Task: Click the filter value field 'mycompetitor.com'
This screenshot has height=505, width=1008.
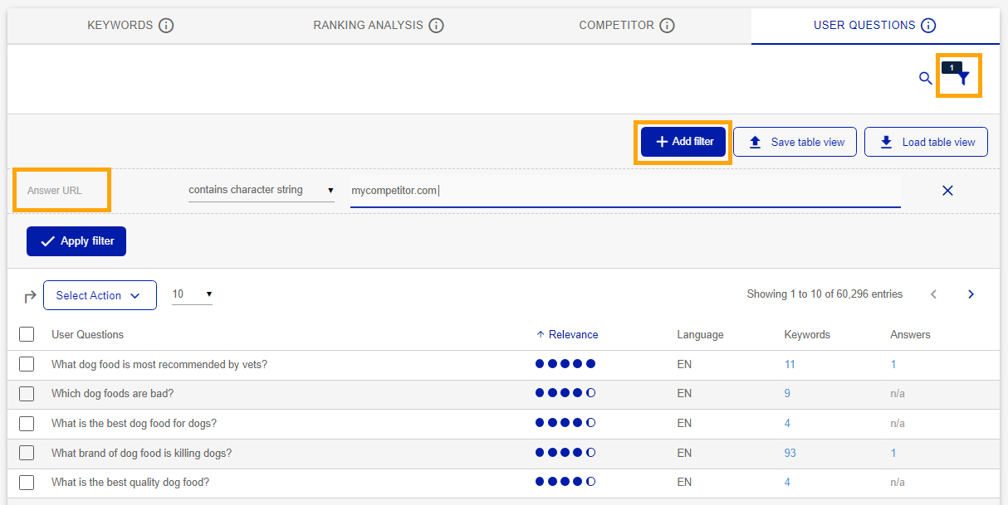Action: tap(625, 191)
